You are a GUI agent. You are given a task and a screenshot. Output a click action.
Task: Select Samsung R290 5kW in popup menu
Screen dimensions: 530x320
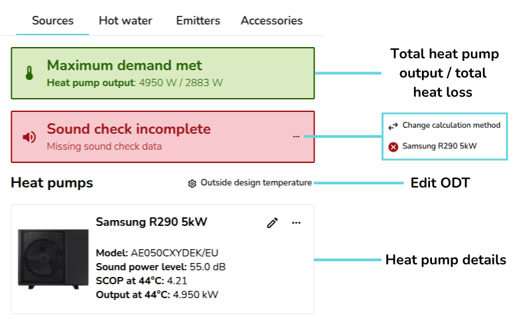coord(440,146)
